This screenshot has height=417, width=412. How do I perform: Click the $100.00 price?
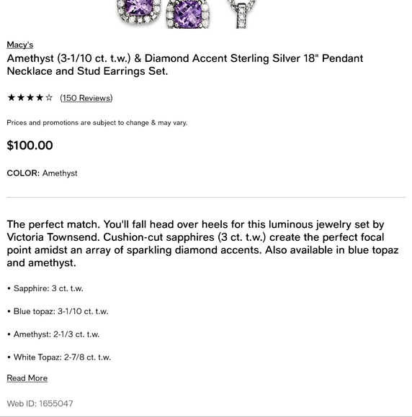[30, 145]
